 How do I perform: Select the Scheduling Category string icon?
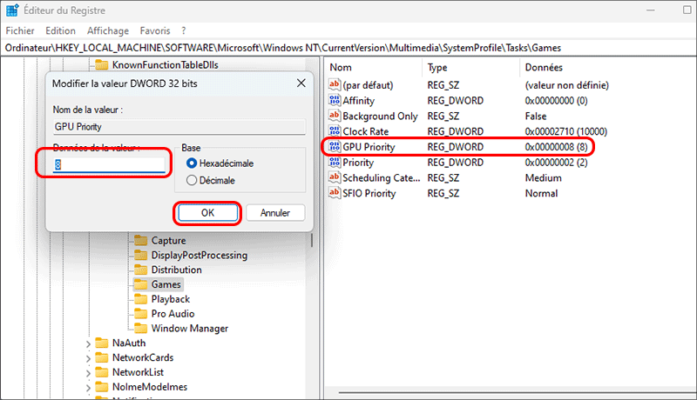335,178
